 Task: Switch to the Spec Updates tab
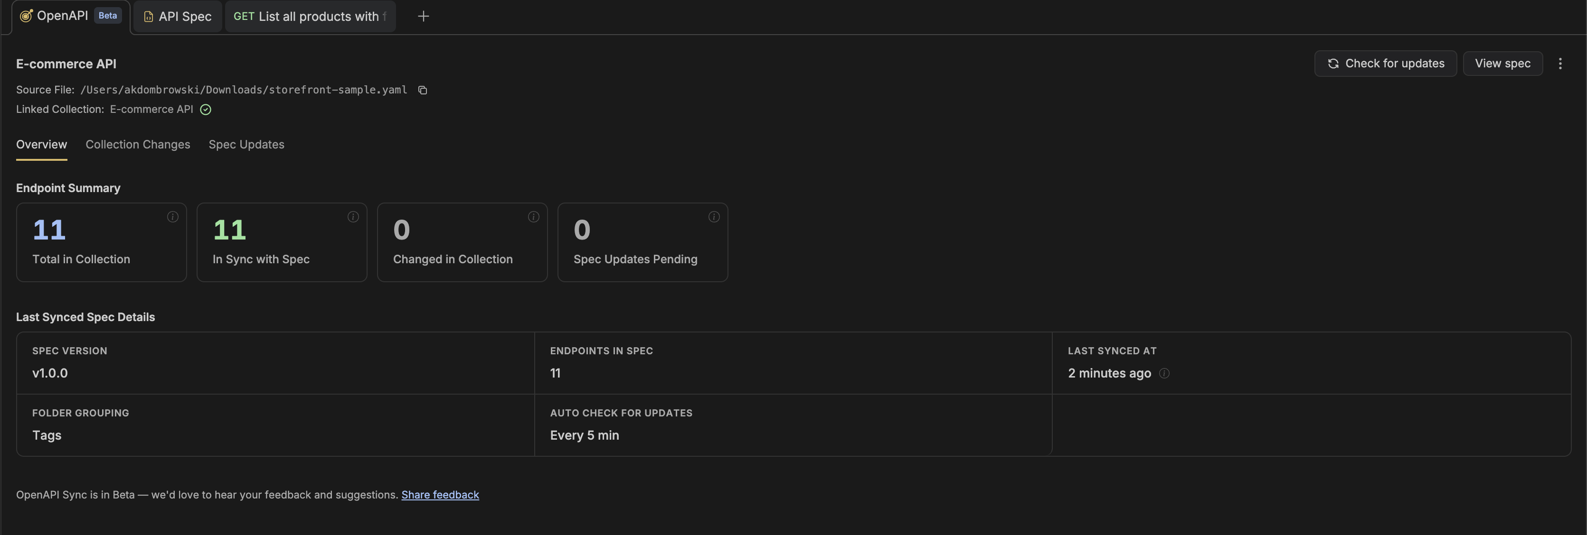tap(246, 145)
